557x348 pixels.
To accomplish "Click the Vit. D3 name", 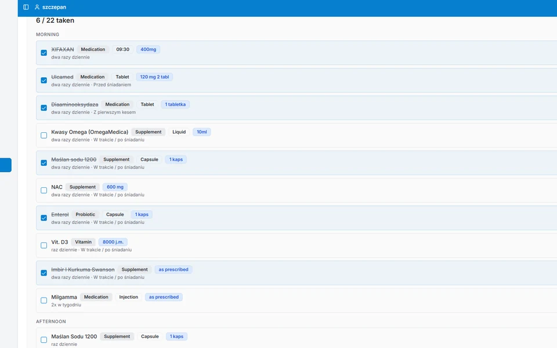I will [x=59, y=242].
